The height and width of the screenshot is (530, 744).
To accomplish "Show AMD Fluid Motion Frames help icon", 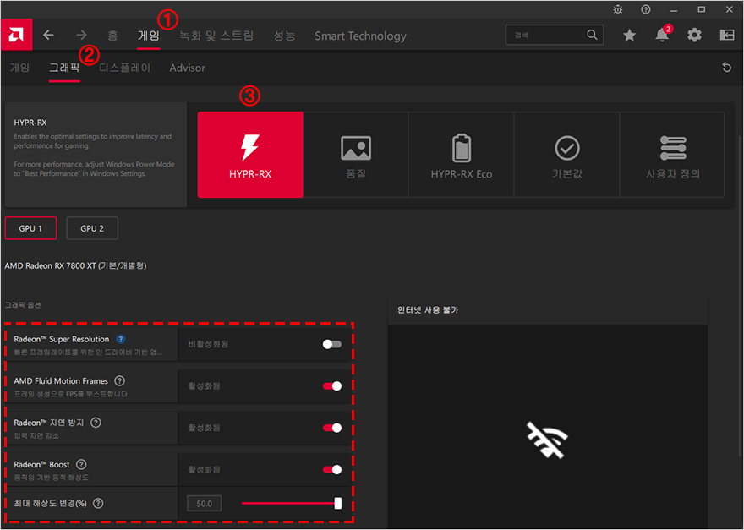I will (120, 381).
